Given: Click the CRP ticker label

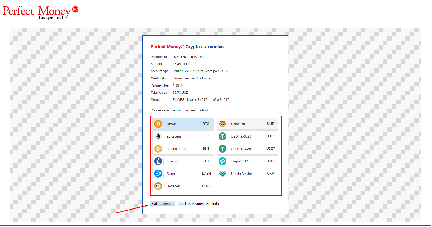Looking at the screenshot, I should 270,174.
